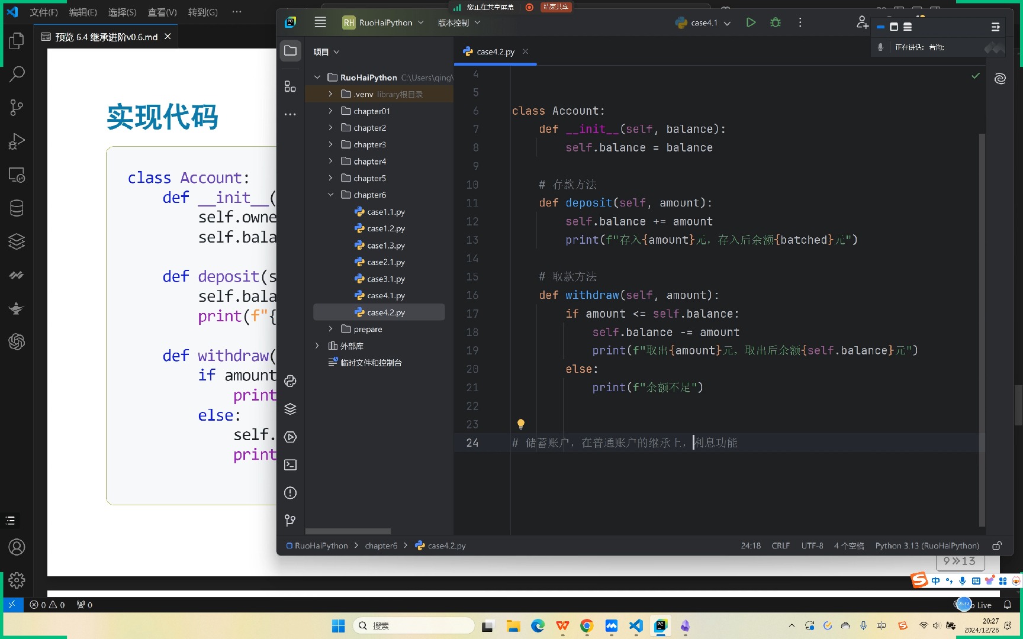
Task: Click PyCharm Code With Me add-user icon
Action: click(x=863, y=22)
